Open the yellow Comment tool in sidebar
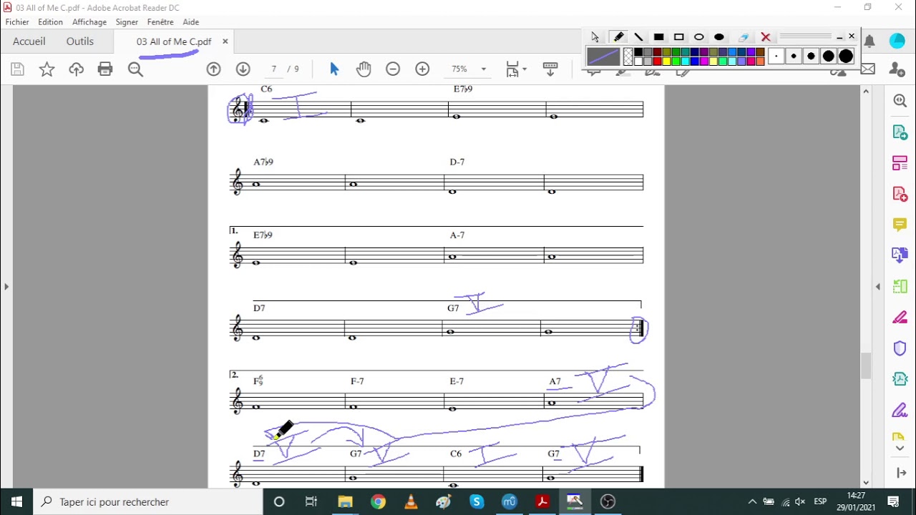Viewport: 916px width, 515px height. [x=900, y=225]
